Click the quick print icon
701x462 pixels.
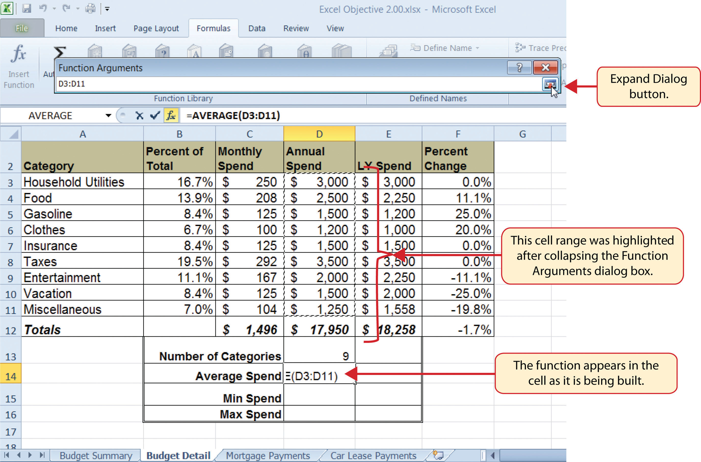click(90, 9)
